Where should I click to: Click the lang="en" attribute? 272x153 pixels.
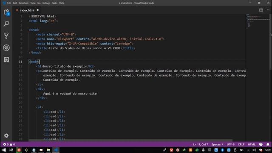(x=48, y=21)
